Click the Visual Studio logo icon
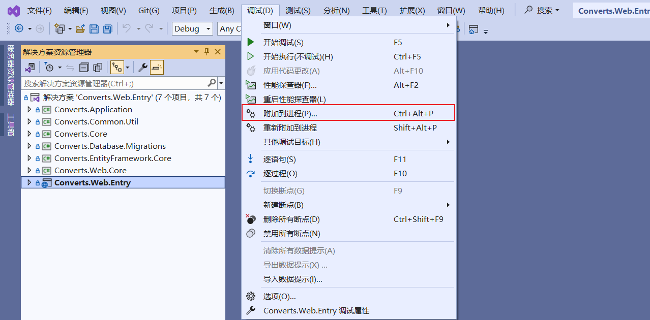 coord(13,10)
